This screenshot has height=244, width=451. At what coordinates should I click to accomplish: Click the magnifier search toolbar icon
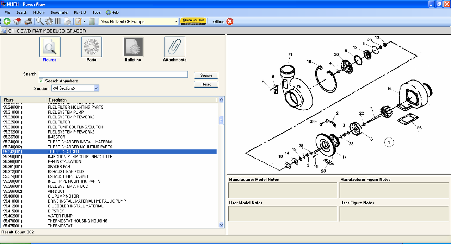point(40,21)
